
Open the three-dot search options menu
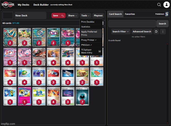click(x=163, y=31)
